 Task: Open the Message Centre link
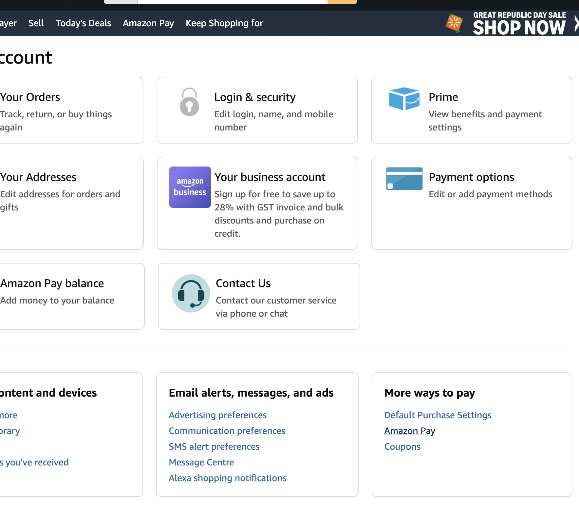coord(201,462)
